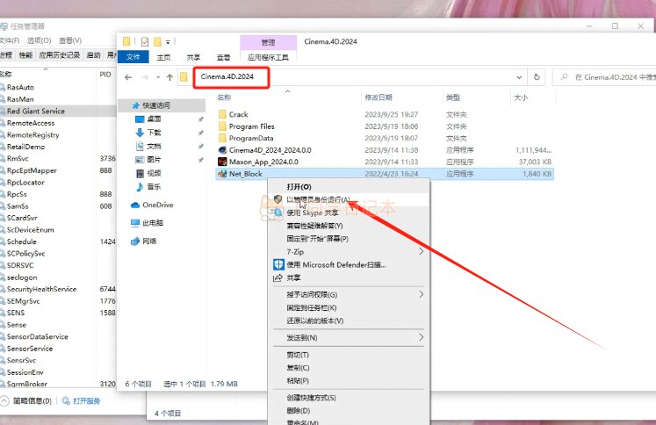
Task: Expand the 授予访问权限(G) submenu
Action: [348, 295]
